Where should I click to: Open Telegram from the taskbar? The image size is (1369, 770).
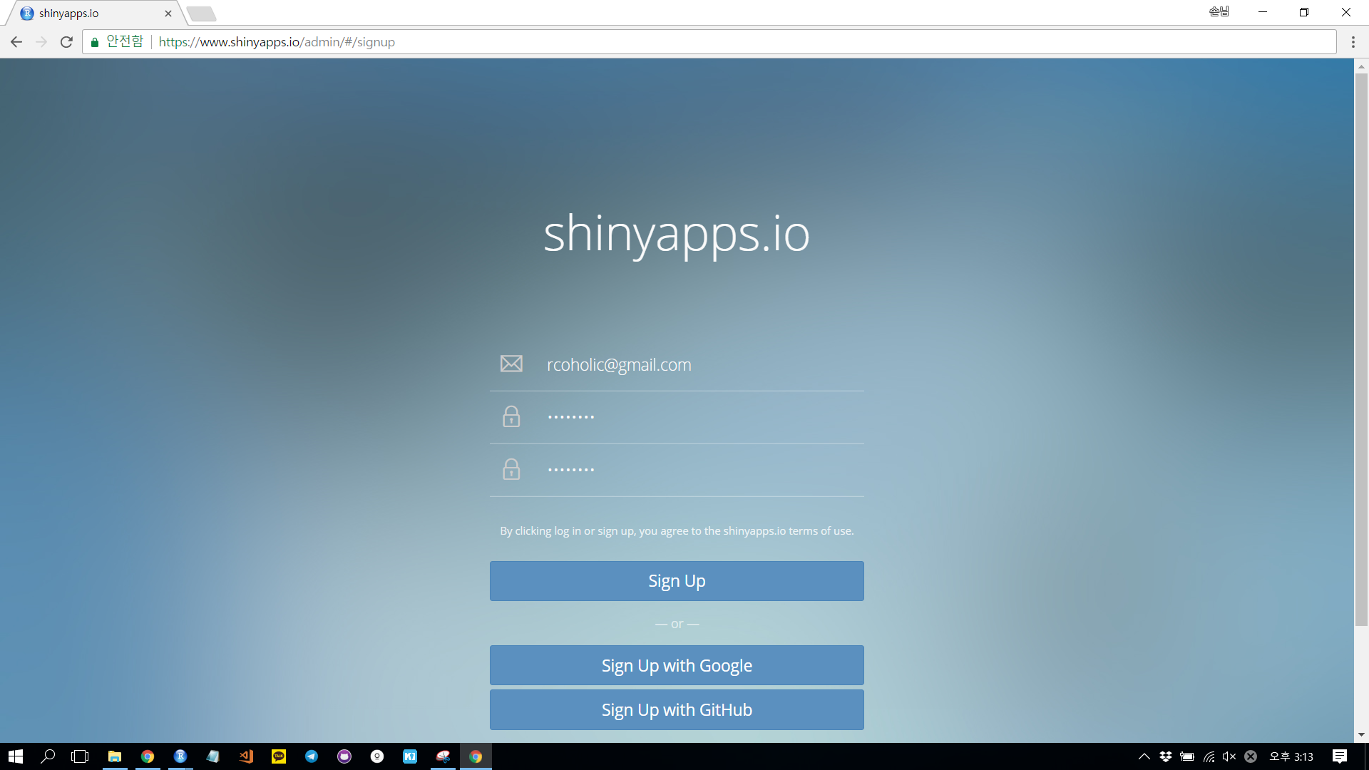click(x=312, y=756)
